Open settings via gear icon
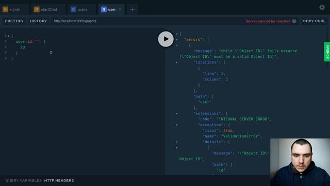 (x=322, y=8)
